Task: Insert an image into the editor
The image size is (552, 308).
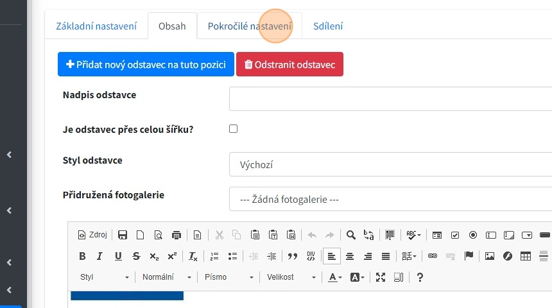Action: point(490,256)
